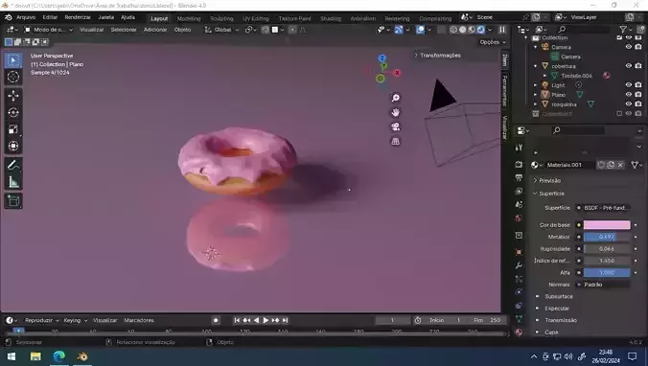The width and height of the screenshot is (648, 366).
Task: Open the Tool properties tab
Action: [x=519, y=148]
